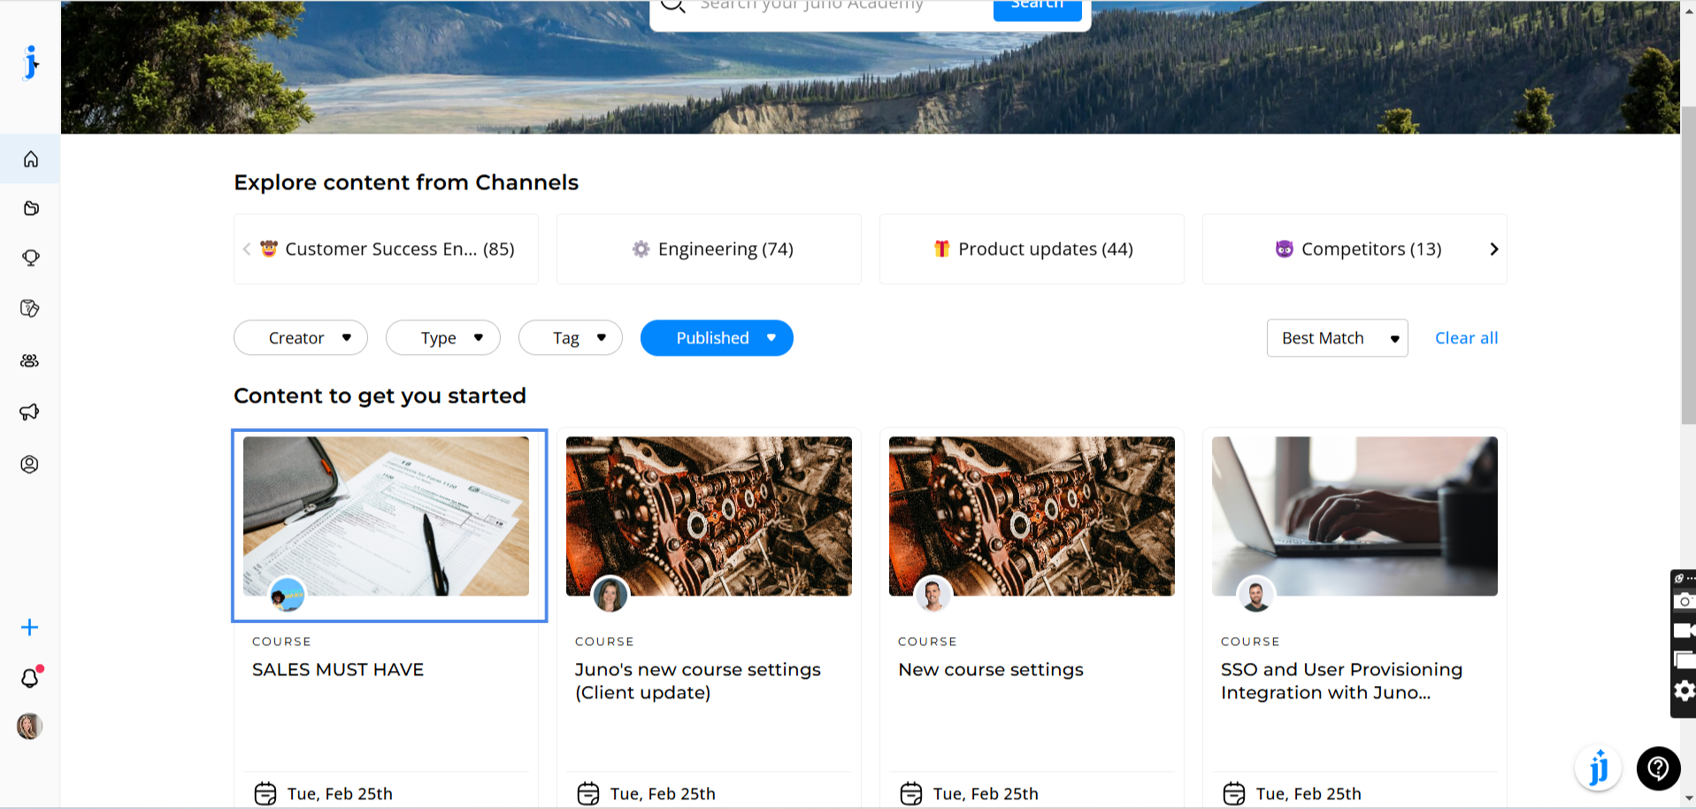Click the Home icon in sidebar
The image size is (1696, 809).
tap(30, 159)
